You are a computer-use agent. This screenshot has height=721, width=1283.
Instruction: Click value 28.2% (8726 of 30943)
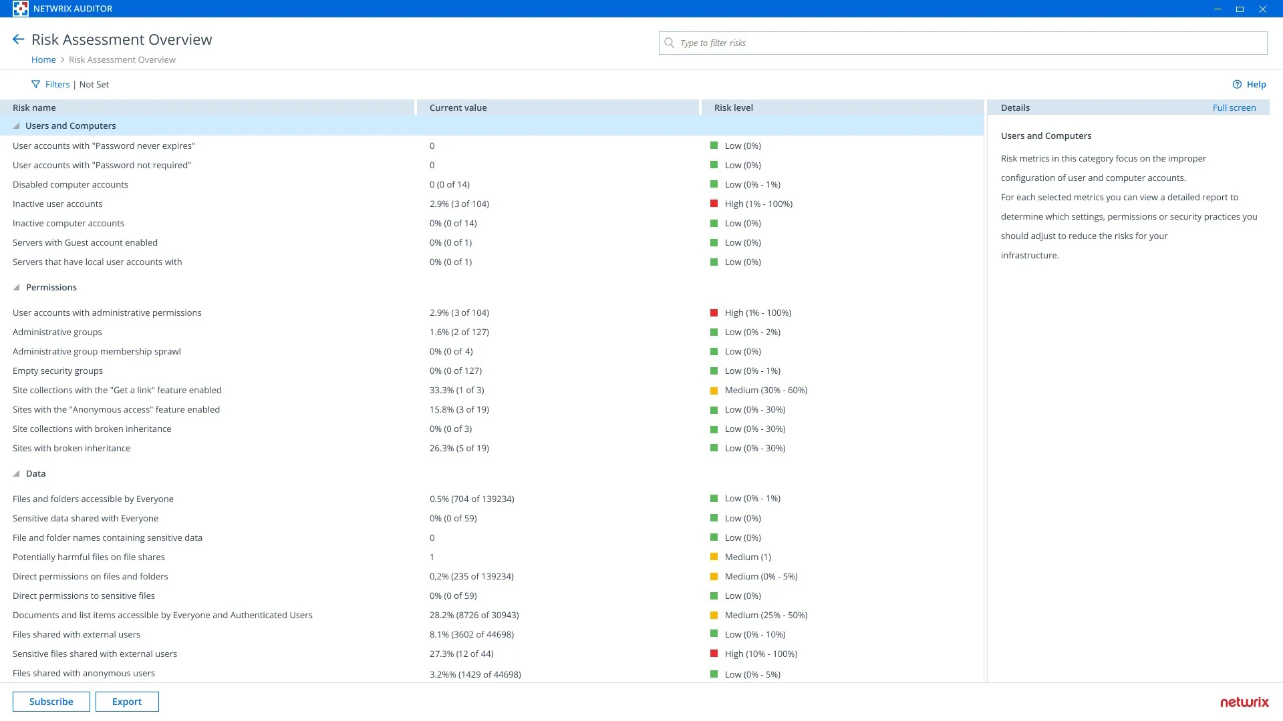pos(474,615)
